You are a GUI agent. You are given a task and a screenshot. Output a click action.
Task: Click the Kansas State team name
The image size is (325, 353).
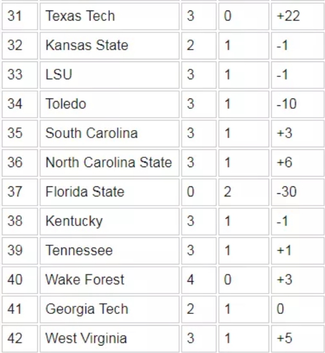pos(87,45)
